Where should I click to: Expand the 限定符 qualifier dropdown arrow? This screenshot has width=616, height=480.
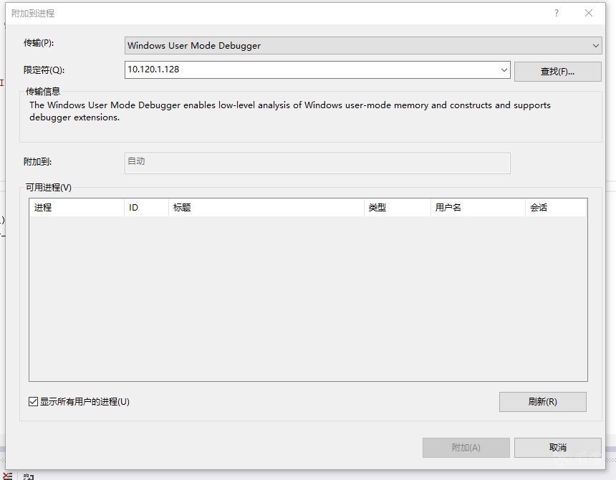pos(504,70)
